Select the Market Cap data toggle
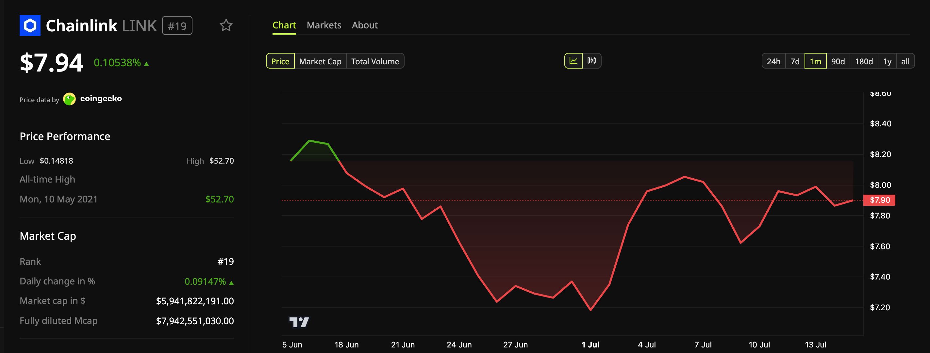The width and height of the screenshot is (930, 353). tap(320, 61)
